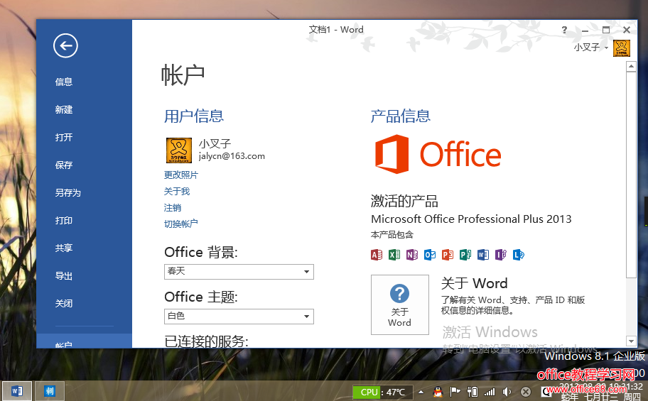Open Word help question mark icon
648x401 pixels.
565,30
